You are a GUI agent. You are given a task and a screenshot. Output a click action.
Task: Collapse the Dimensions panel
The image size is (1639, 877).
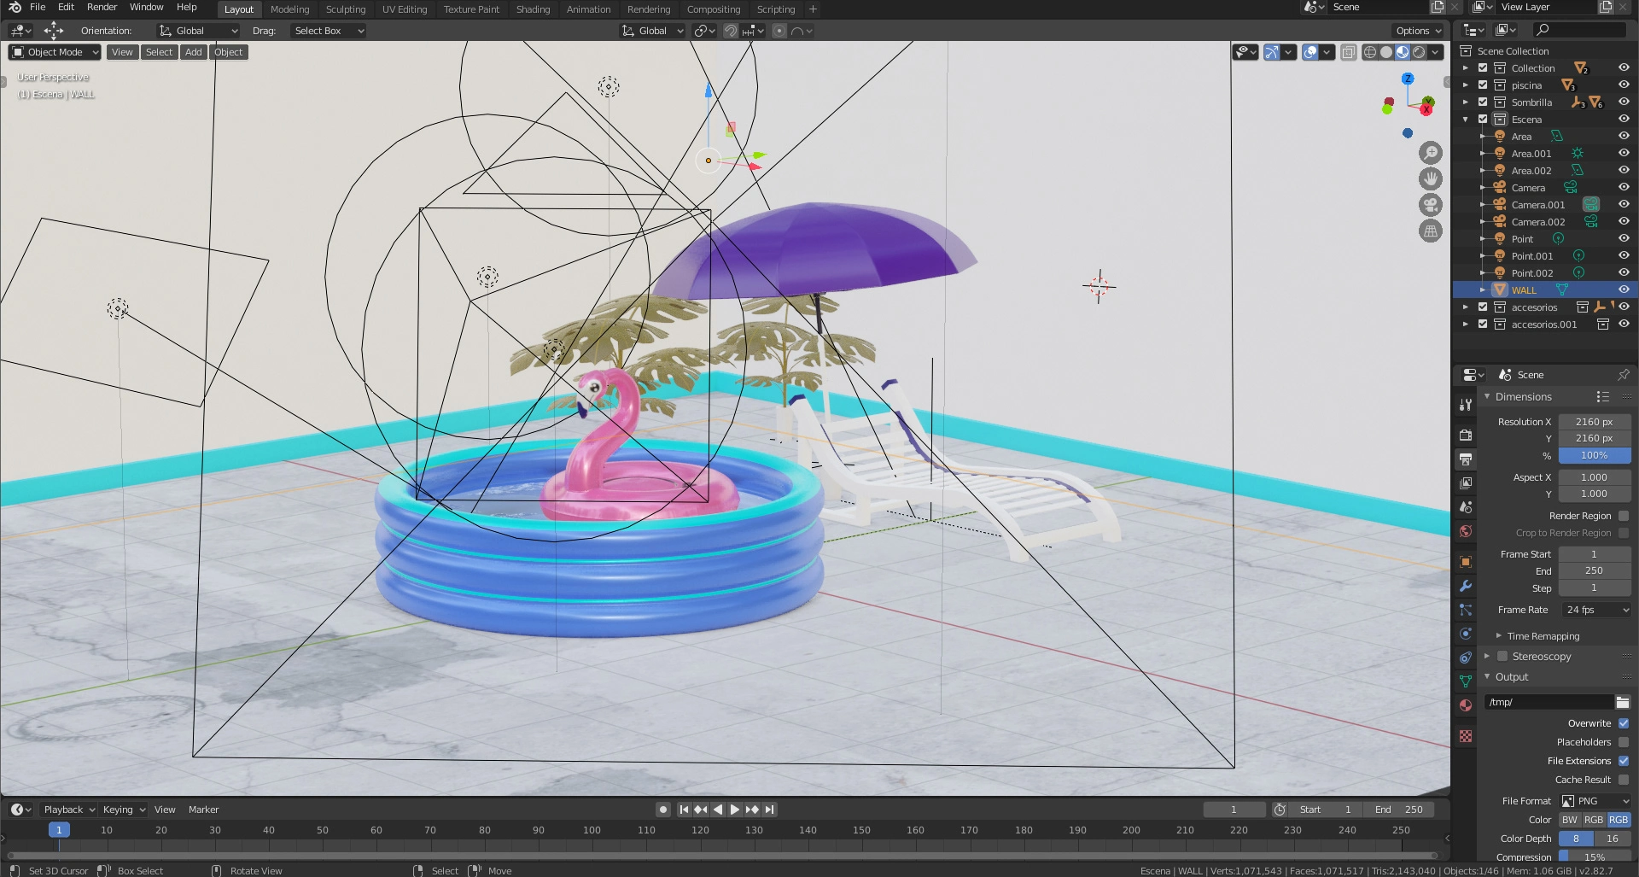(1487, 396)
